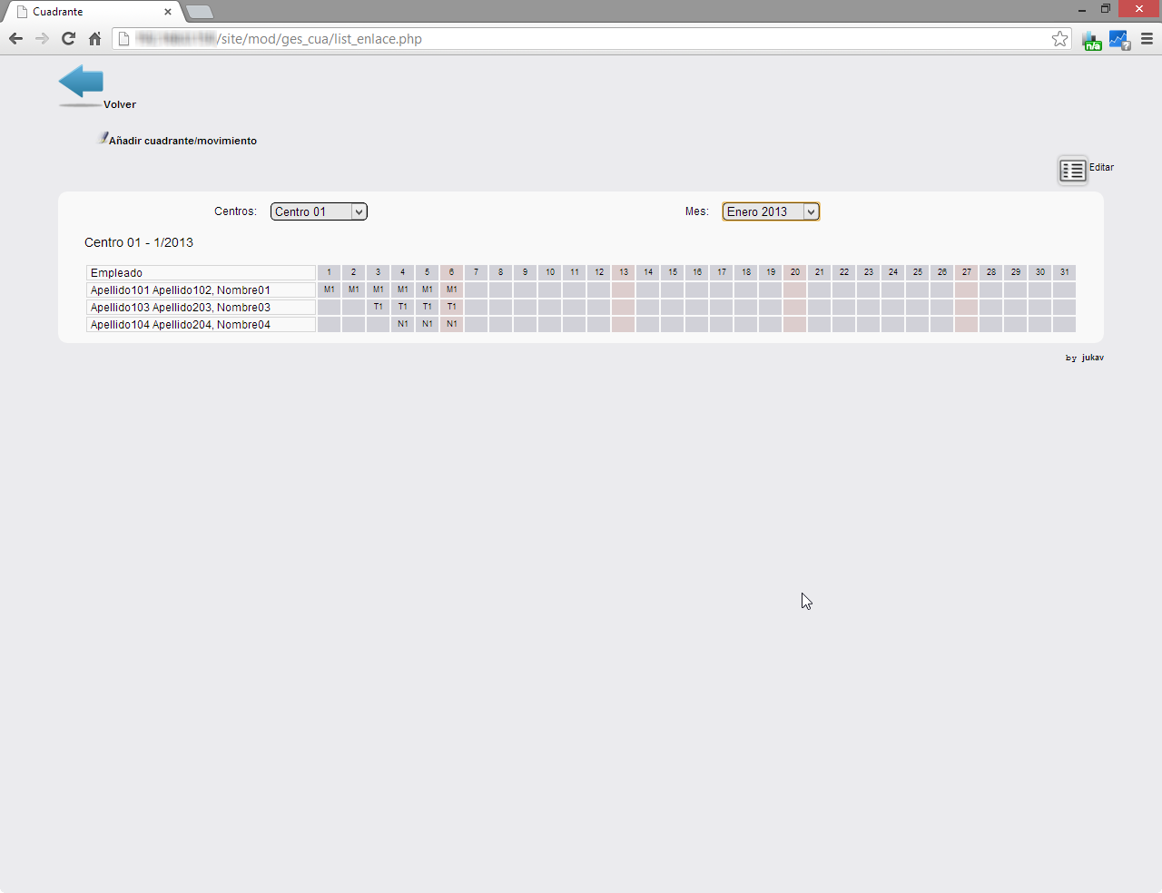Screen dimensions: 1162x893
Task: Open the Centros dropdown showing Centro 01
Action: point(319,211)
